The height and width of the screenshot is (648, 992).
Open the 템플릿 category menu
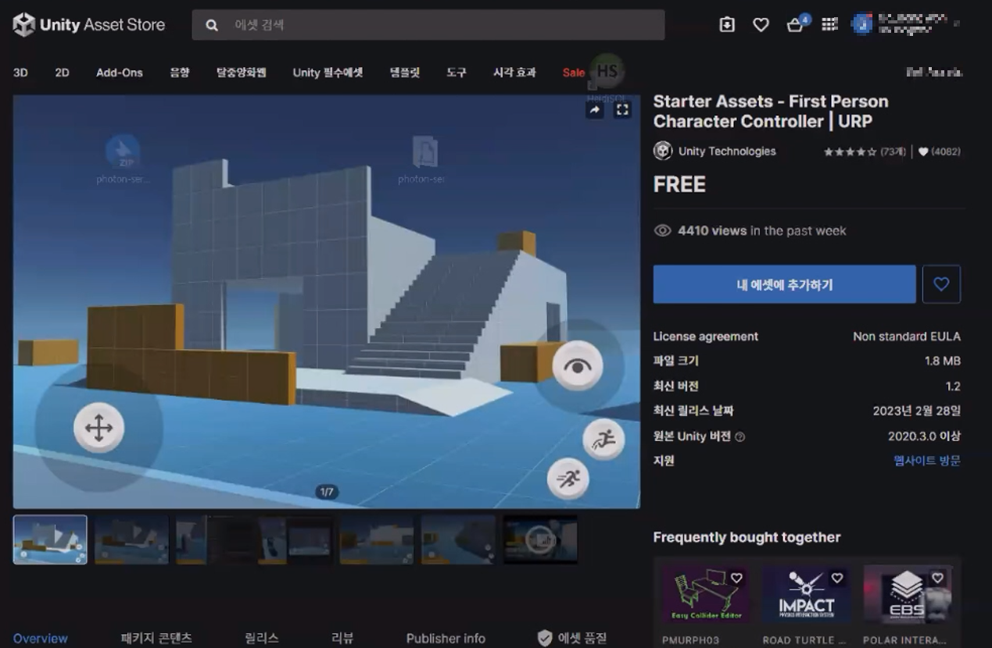[405, 73]
